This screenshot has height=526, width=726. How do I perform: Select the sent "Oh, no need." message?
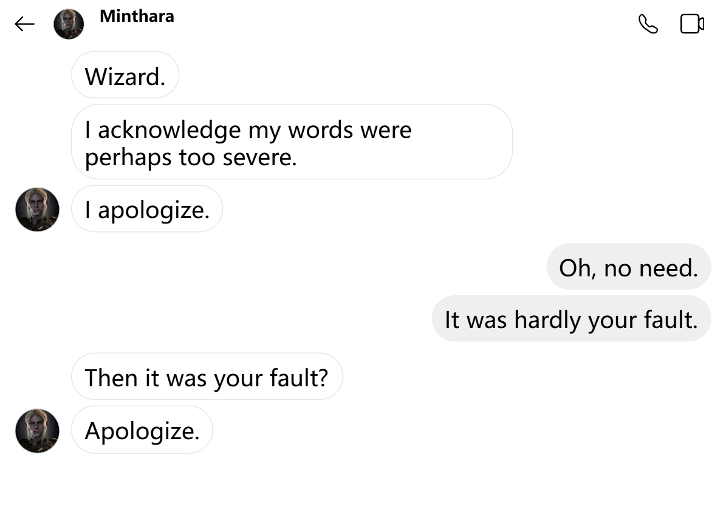tap(628, 267)
